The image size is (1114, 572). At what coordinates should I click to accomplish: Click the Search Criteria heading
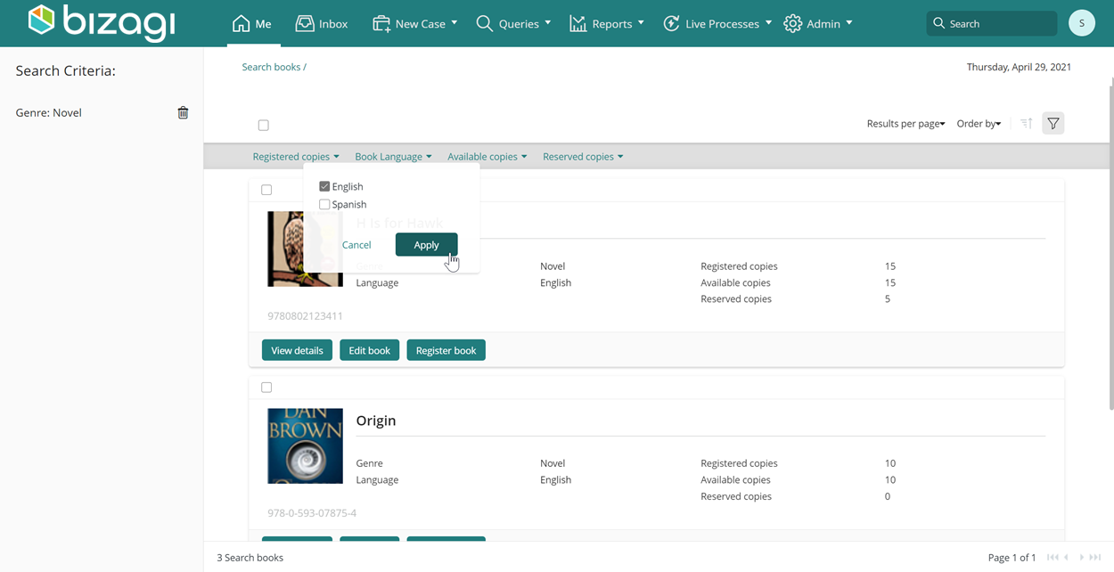[65, 71]
